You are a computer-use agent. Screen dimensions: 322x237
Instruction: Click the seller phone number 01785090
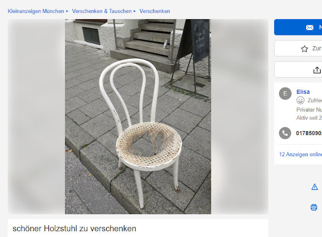(309, 133)
